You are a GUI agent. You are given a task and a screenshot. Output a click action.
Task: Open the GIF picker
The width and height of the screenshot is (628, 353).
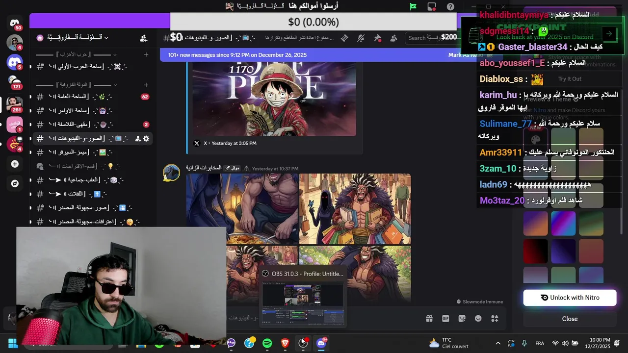coord(445,319)
